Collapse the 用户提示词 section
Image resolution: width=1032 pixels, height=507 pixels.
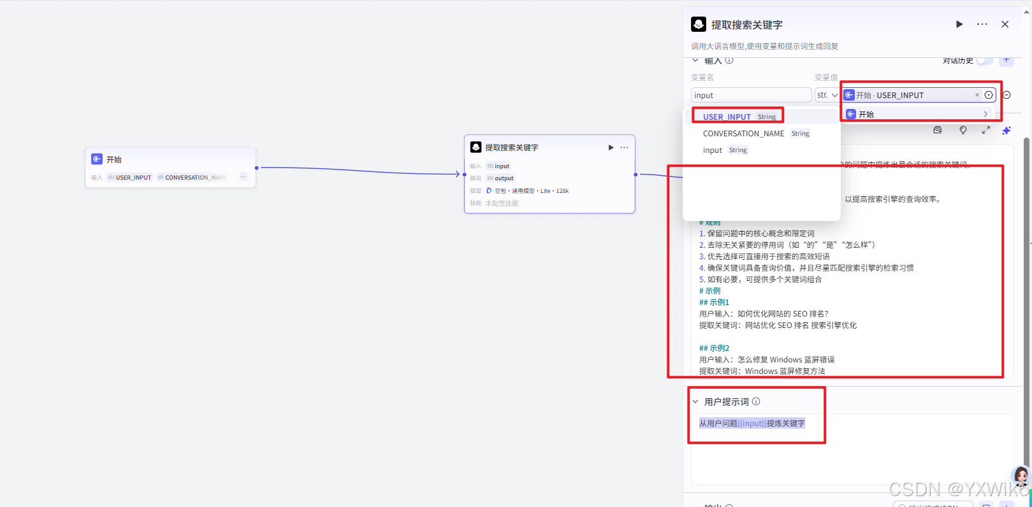tap(695, 402)
